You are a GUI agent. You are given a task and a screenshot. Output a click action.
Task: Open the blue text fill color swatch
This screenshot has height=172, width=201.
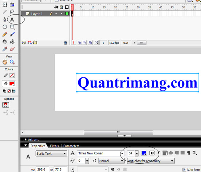[x=144, y=153]
